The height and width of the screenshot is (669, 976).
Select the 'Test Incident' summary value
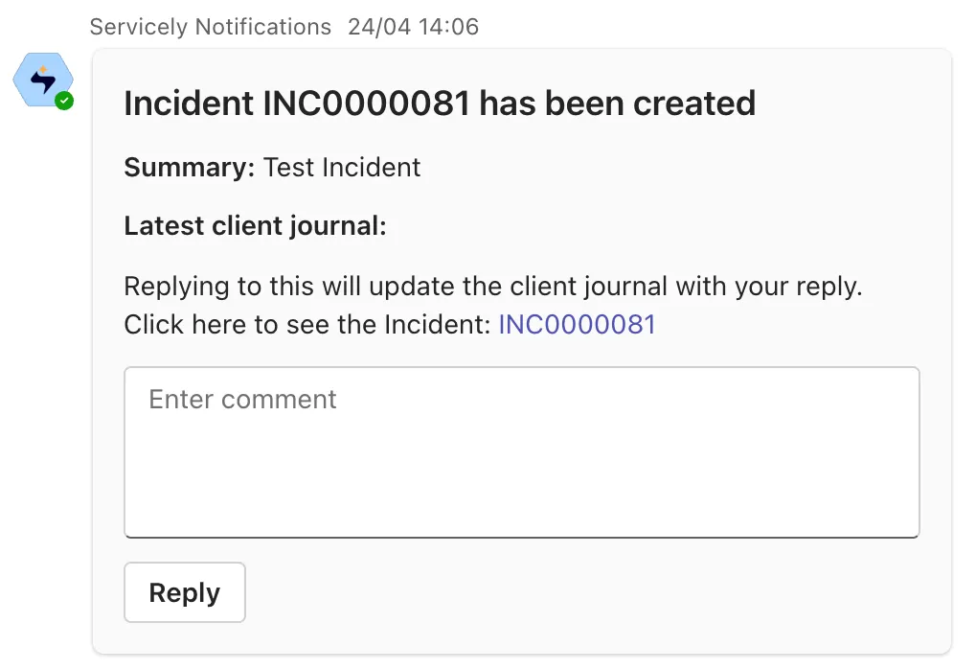click(342, 167)
